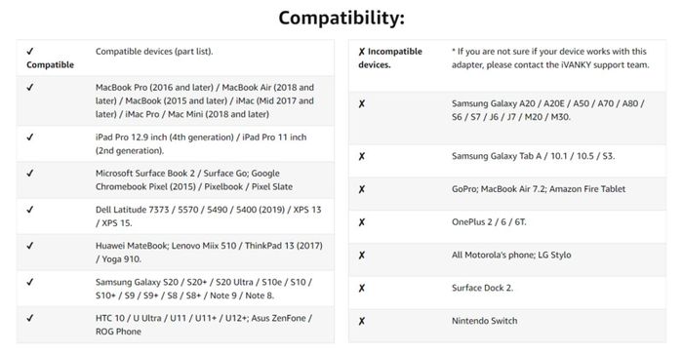This screenshot has height=354, width=683.
Task: Click the Samsung Galaxy S20 compatible devices text
Action: [203, 289]
